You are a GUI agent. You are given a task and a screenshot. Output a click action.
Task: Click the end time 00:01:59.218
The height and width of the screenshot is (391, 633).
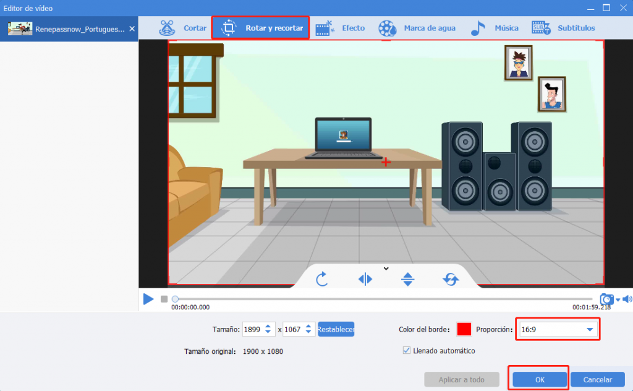592,307
